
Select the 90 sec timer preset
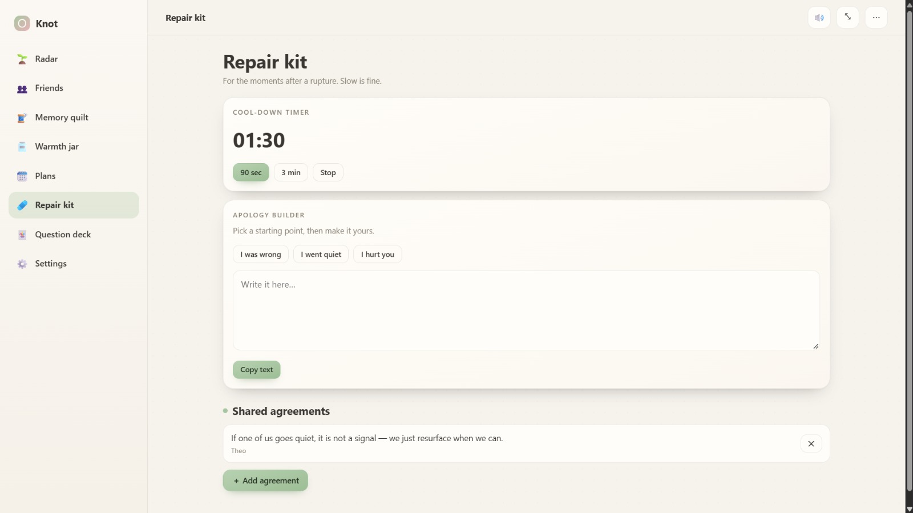click(251, 172)
